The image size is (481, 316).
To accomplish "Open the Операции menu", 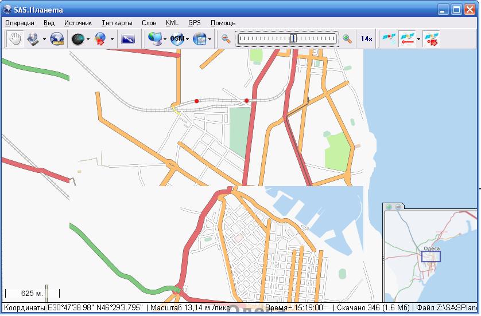I will [20, 23].
